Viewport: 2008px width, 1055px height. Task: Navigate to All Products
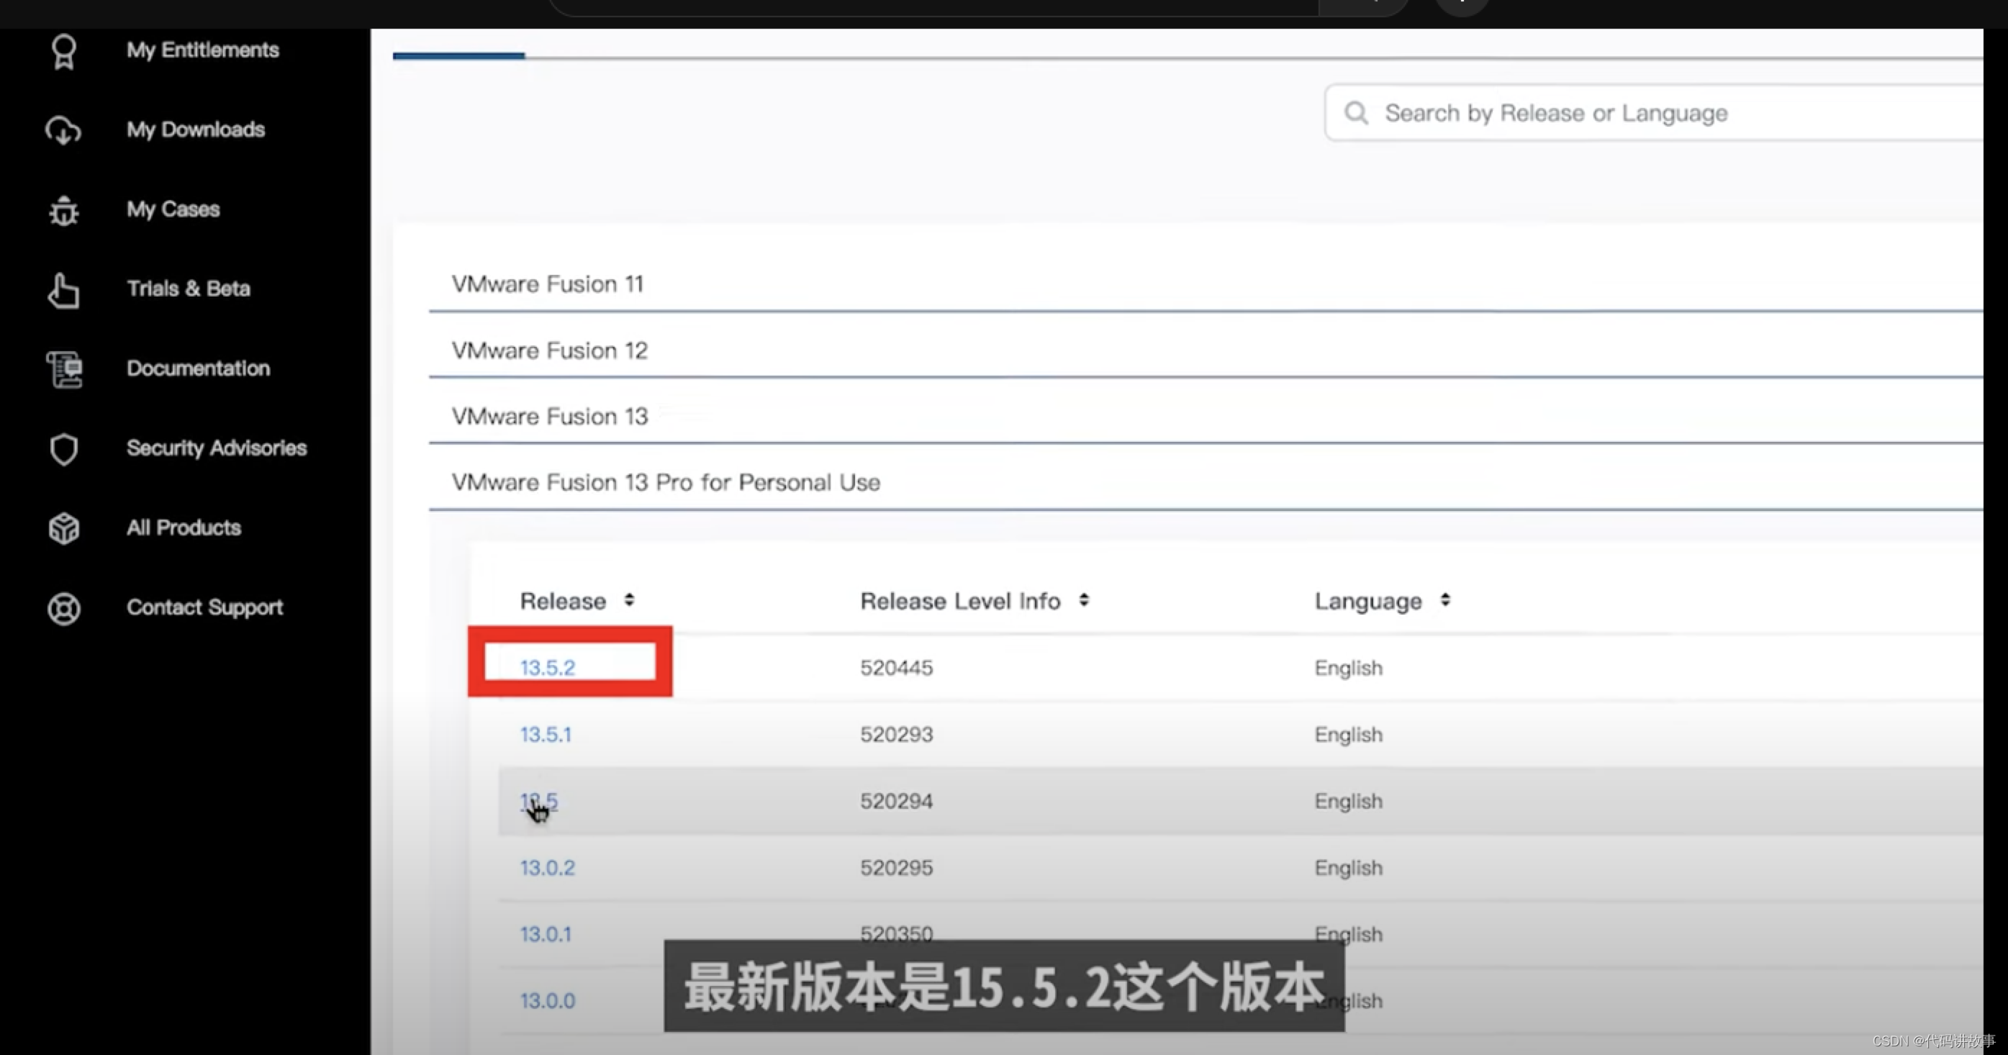184,527
